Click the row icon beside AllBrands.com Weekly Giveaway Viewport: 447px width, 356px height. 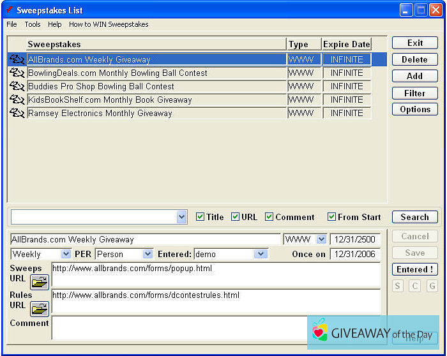[x=17, y=59]
